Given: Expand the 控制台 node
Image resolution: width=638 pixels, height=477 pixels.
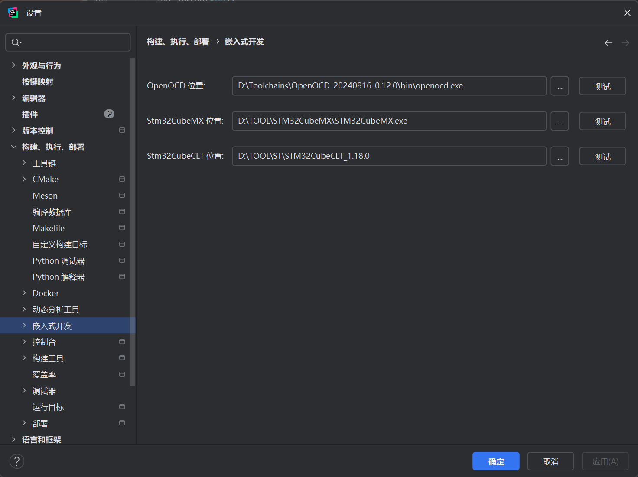Looking at the screenshot, I should tap(24, 342).
